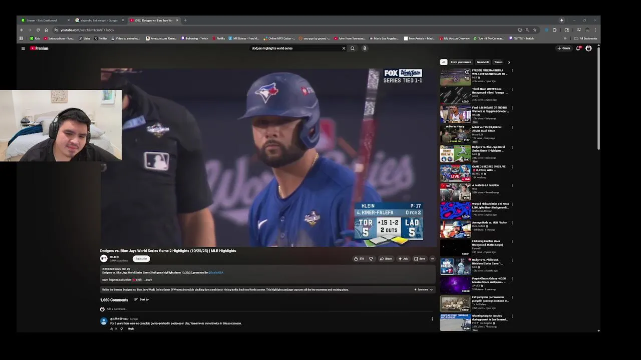
Task: Dislike the Yamamoto complete games comment
Action: coord(121,329)
